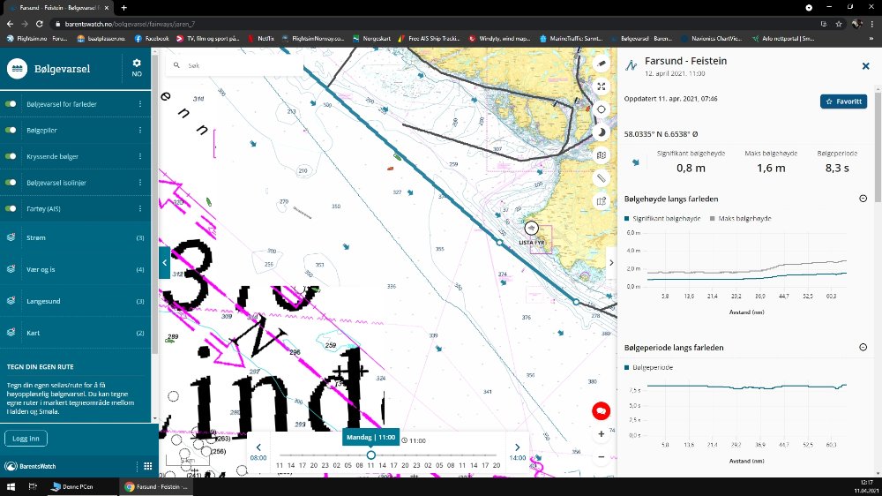Open BarentsWatch apps grid menu
This screenshot has width=882, height=496.
[148, 466]
